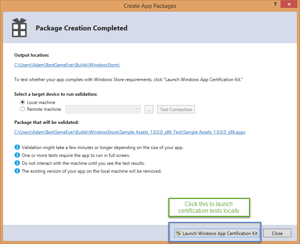Screen dimensions: 300x244
Task: Click the Close button
Action: pos(277,233)
